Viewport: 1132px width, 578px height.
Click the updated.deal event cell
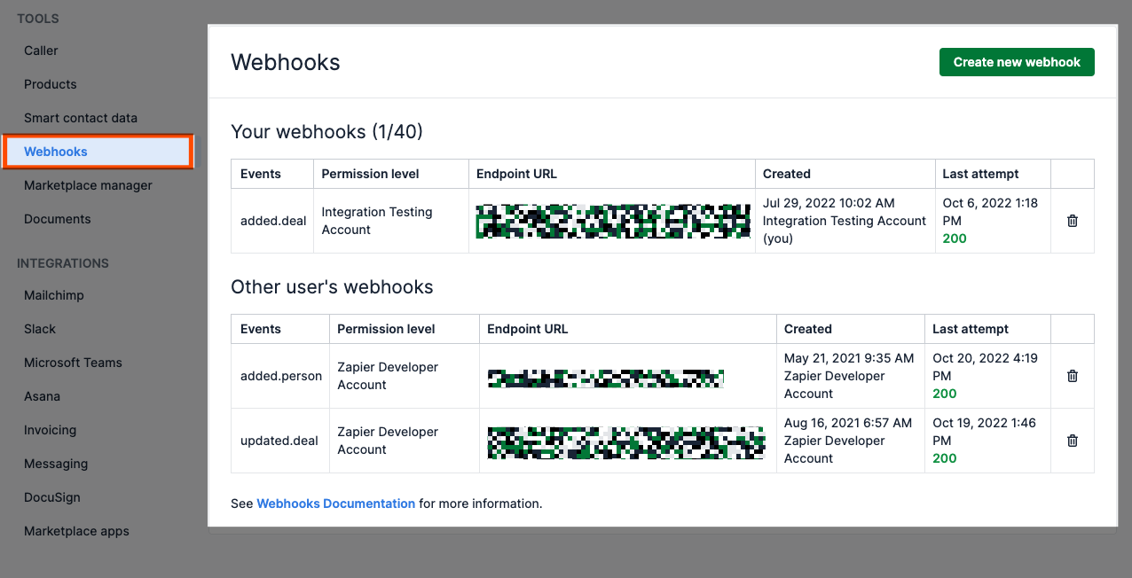(279, 441)
